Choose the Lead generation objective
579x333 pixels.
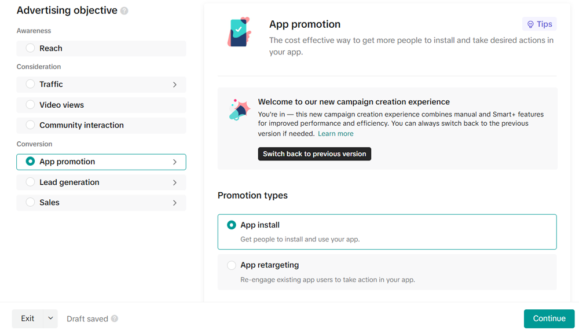pos(30,182)
